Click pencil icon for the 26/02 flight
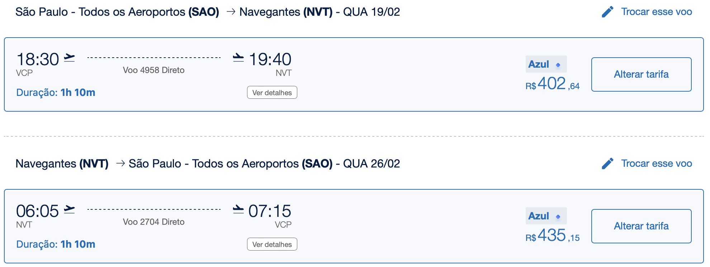 [x=607, y=164]
